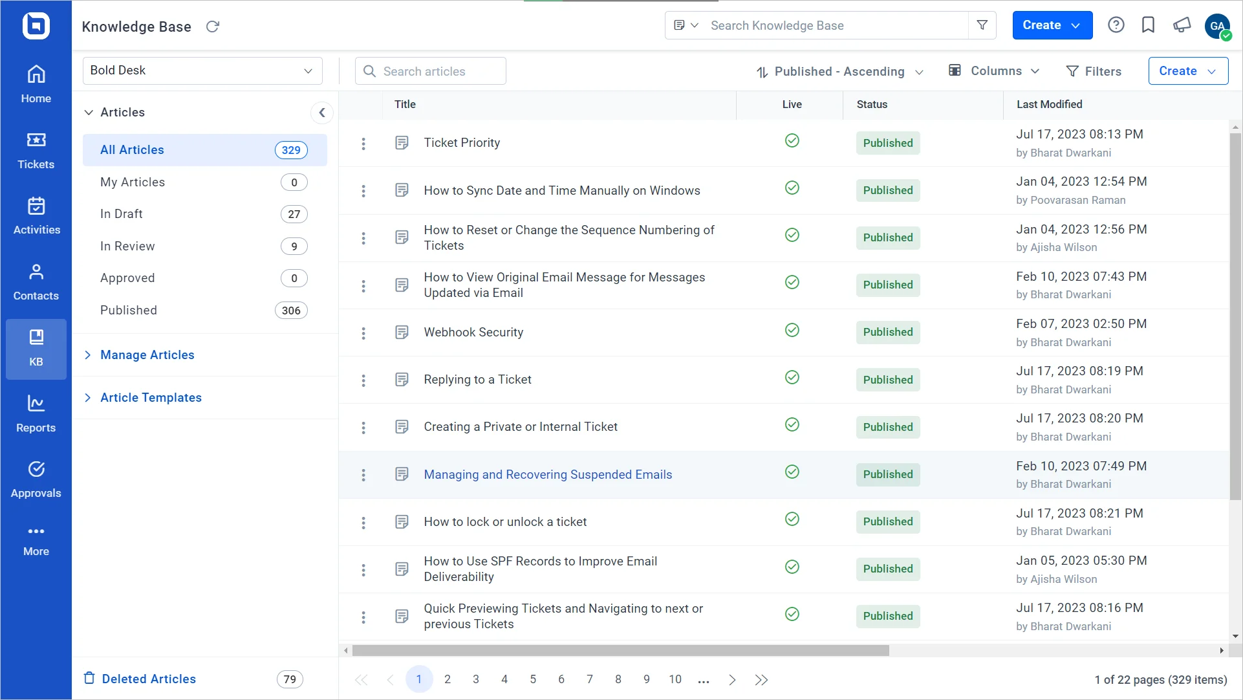Open the Published - Ascending sort dropdown
Viewport: 1243px width, 700px height.
pos(839,71)
